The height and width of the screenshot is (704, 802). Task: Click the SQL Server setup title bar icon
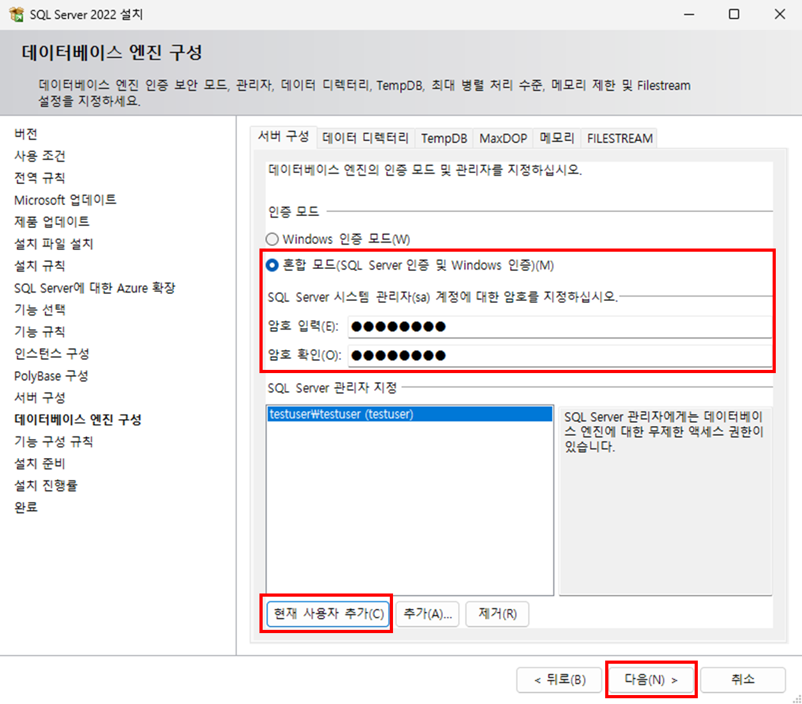(16, 14)
